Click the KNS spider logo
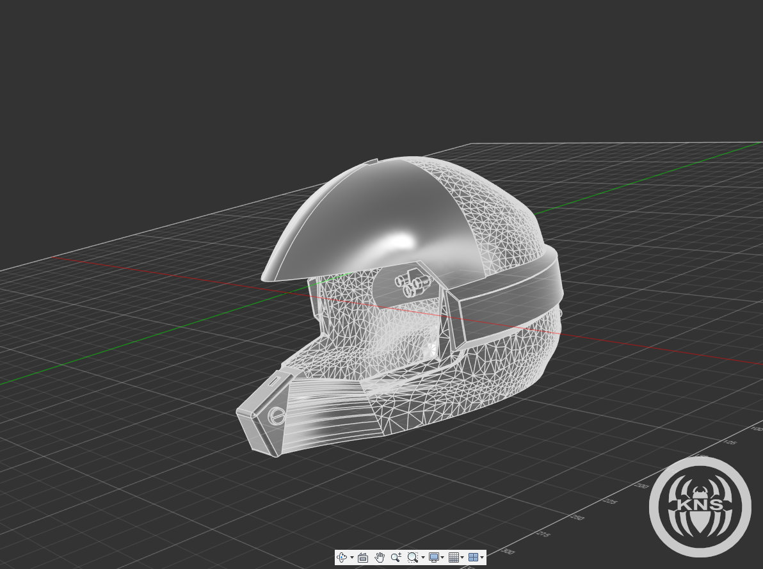 (700, 506)
